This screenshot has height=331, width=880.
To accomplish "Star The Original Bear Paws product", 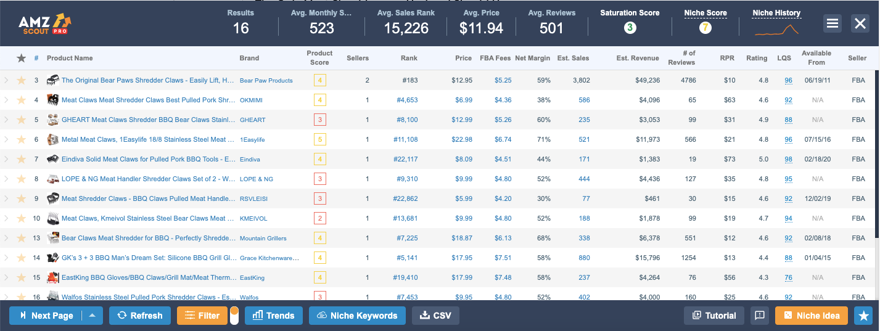I will tap(21, 80).
